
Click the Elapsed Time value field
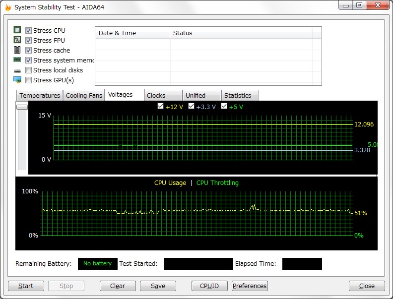(x=302, y=264)
